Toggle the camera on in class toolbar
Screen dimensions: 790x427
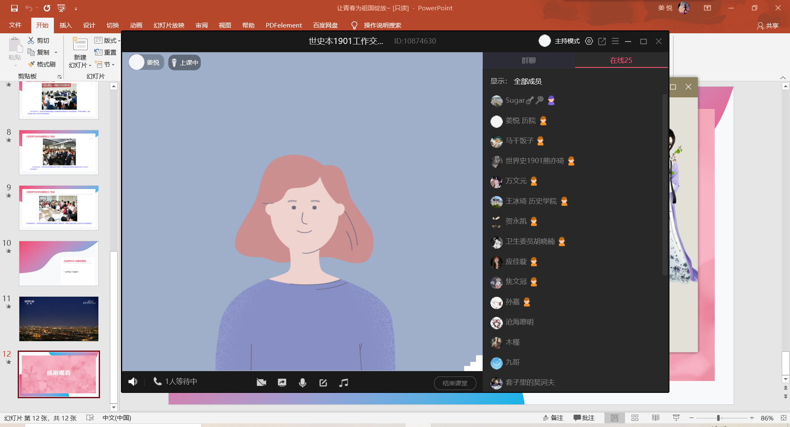click(x=261, y=383)
